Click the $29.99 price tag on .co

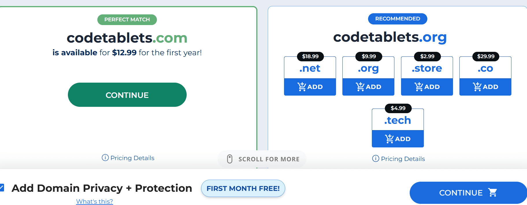485,56
